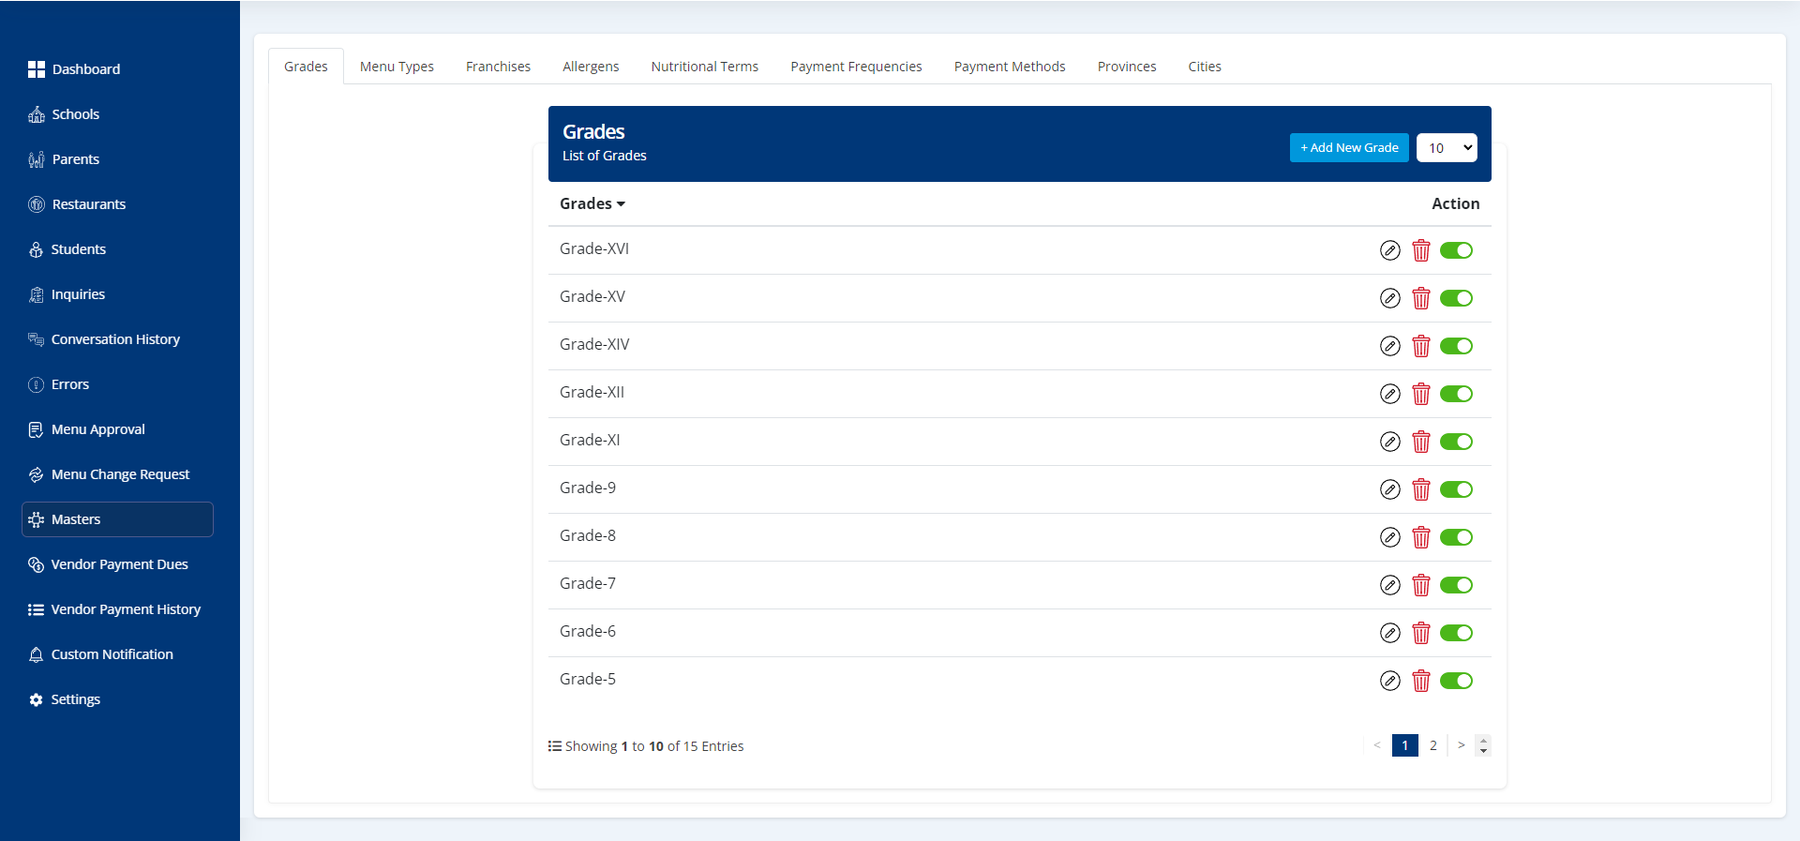Toggle Grade-6 active switch
The height and width of the screenshot is (841, 1800).
click(1456, 633)
